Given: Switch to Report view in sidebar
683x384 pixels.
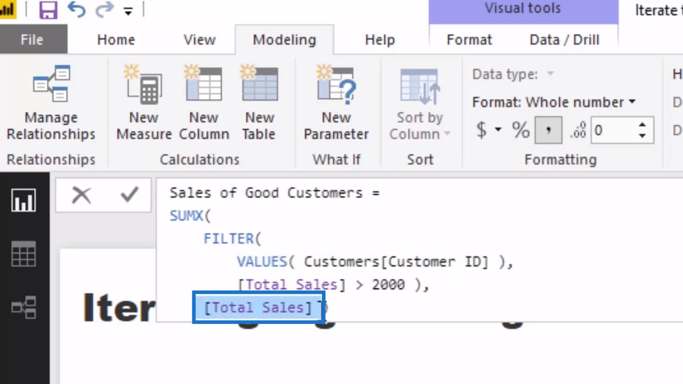Looking at the screenshot, I should (x=24, y=200).
